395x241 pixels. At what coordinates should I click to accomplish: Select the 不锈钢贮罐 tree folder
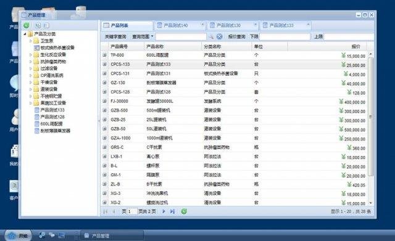(x=51, y=96)
